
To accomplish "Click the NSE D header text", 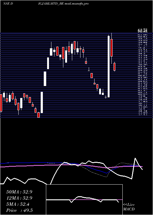I will (x=8, y=4).
